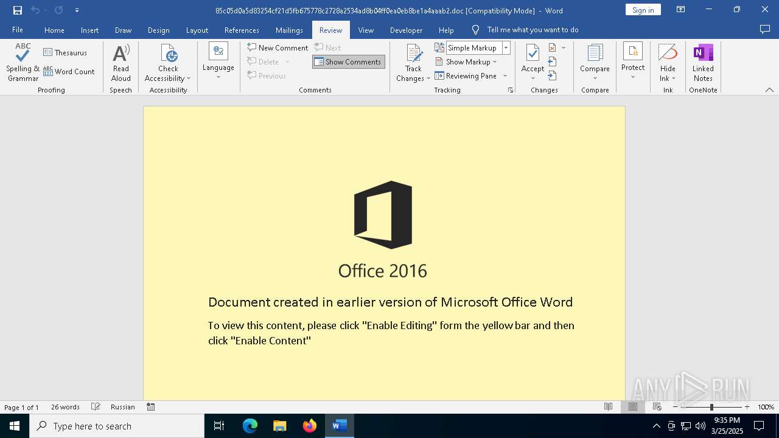Click the Tell me what you want to do box
779x438 pixels.
tap(533, 30)
